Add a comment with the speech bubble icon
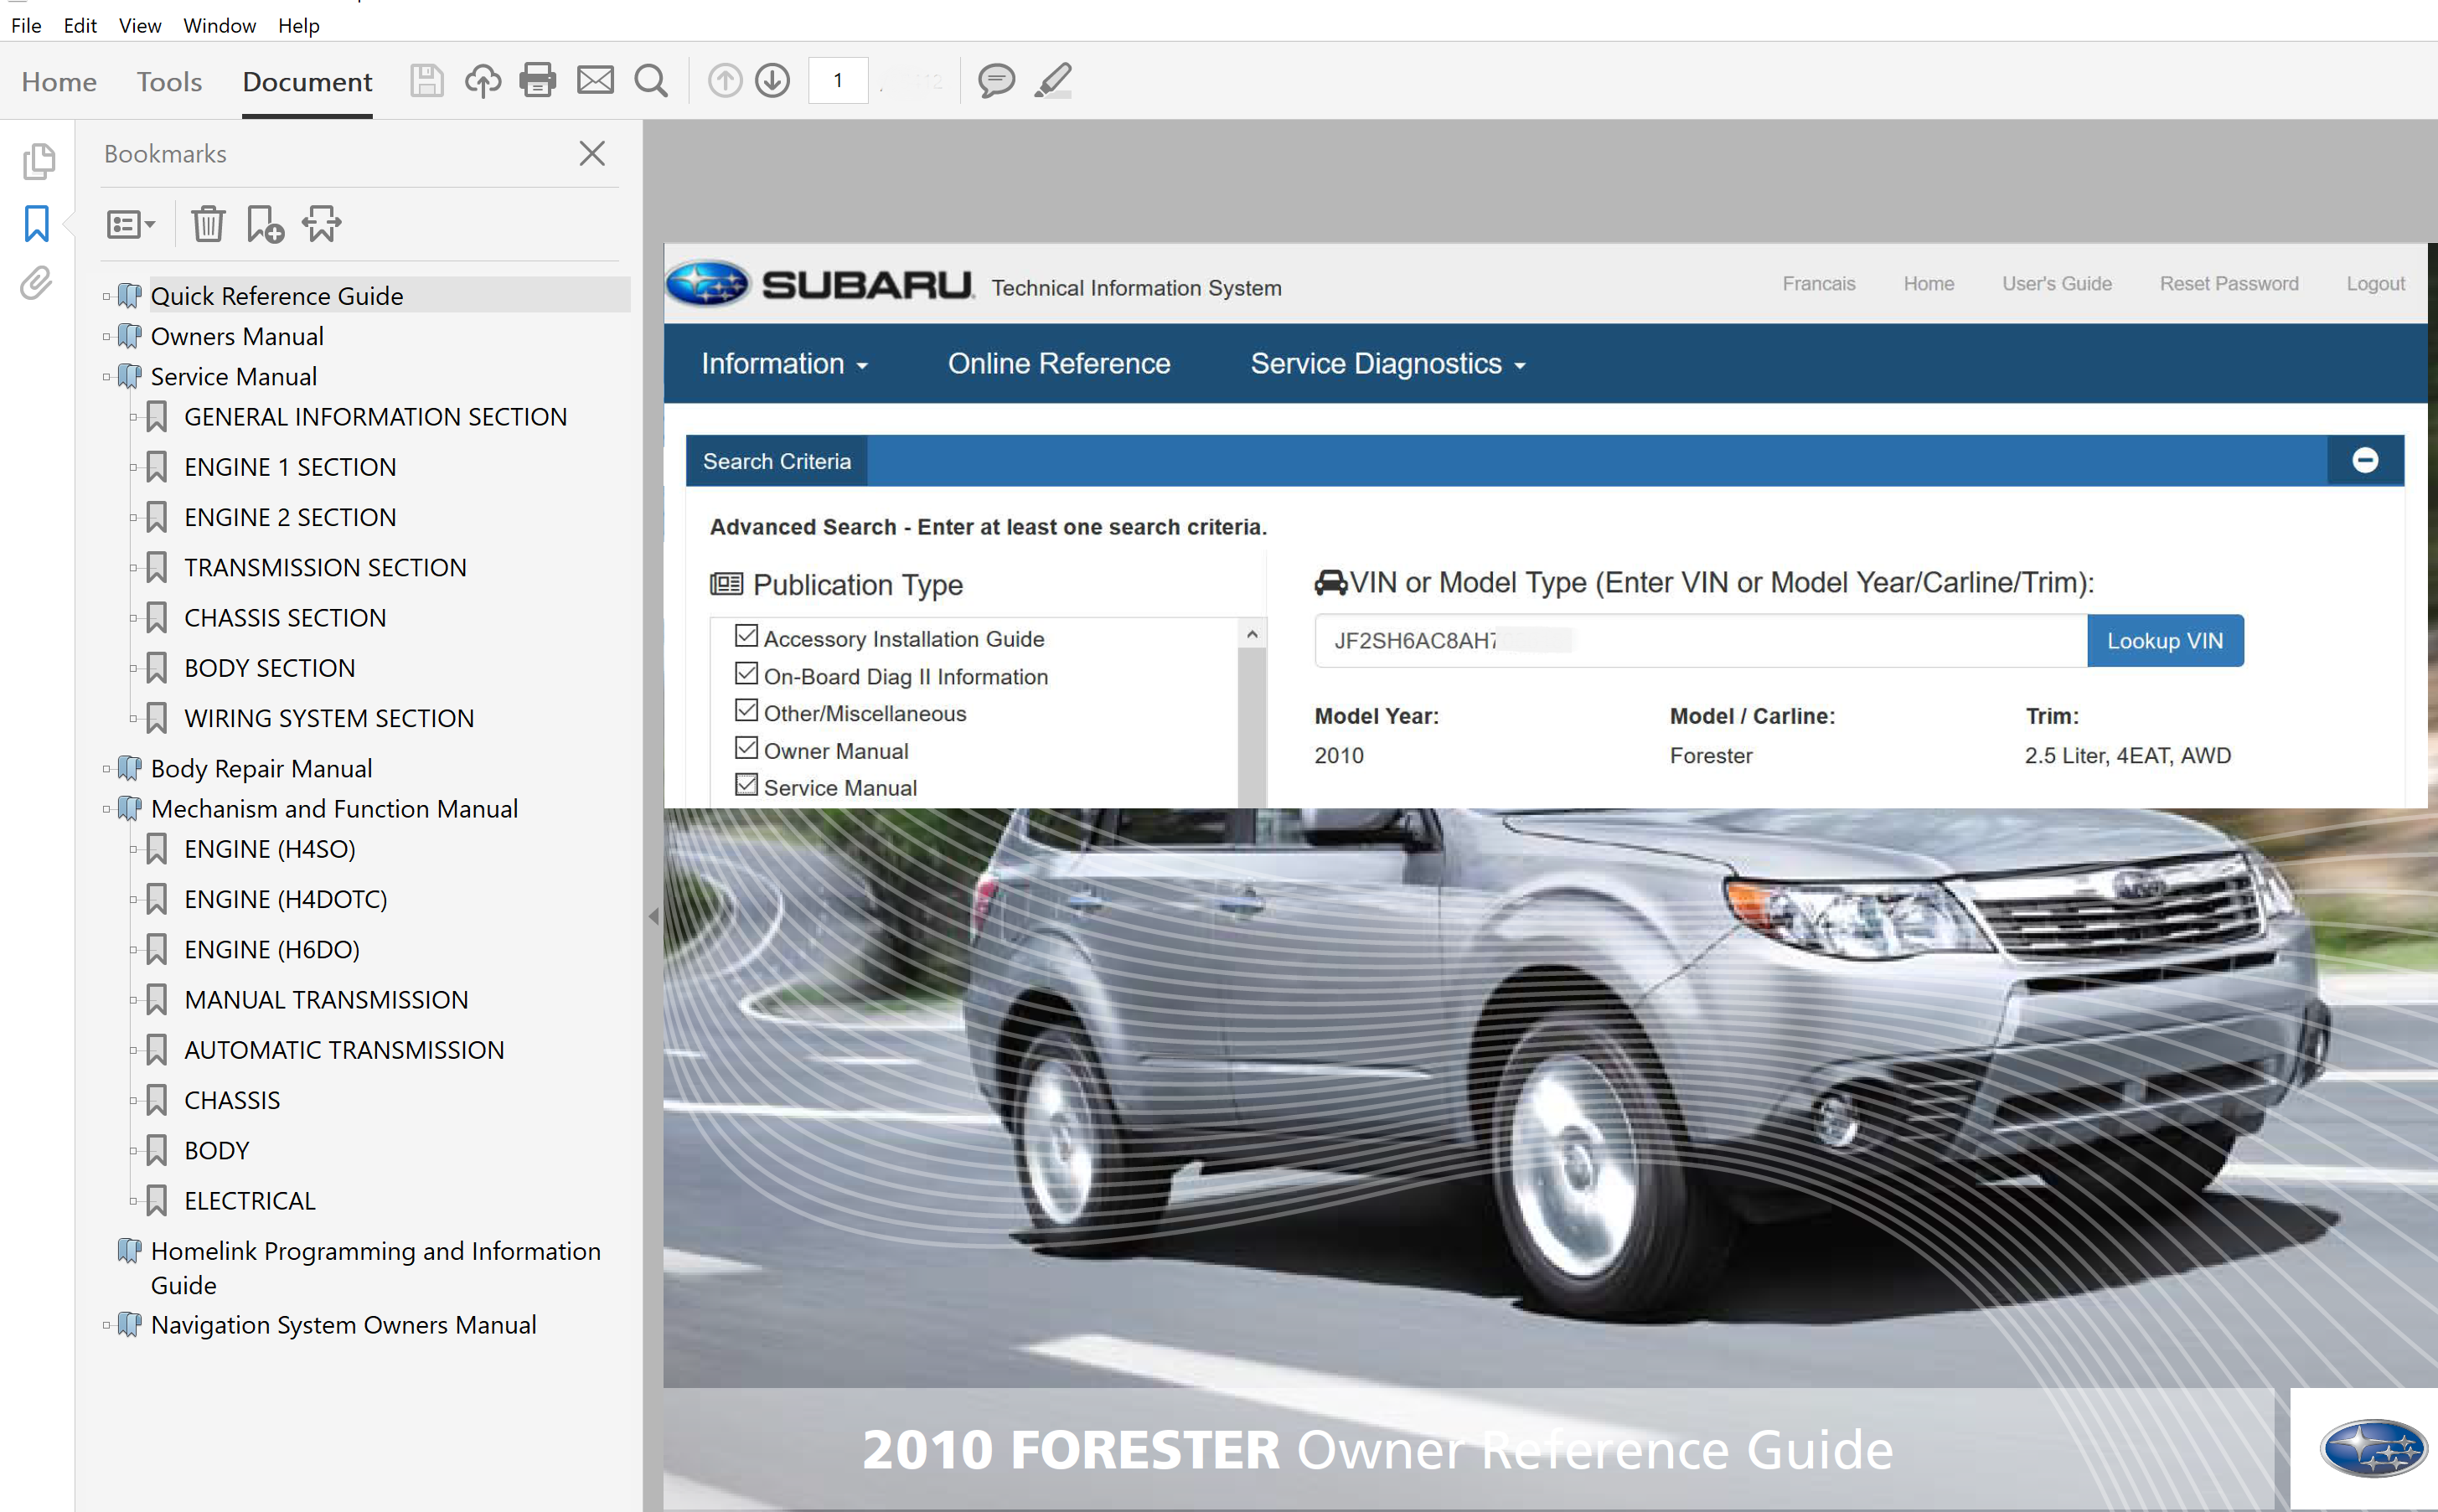 click(996, 80)
